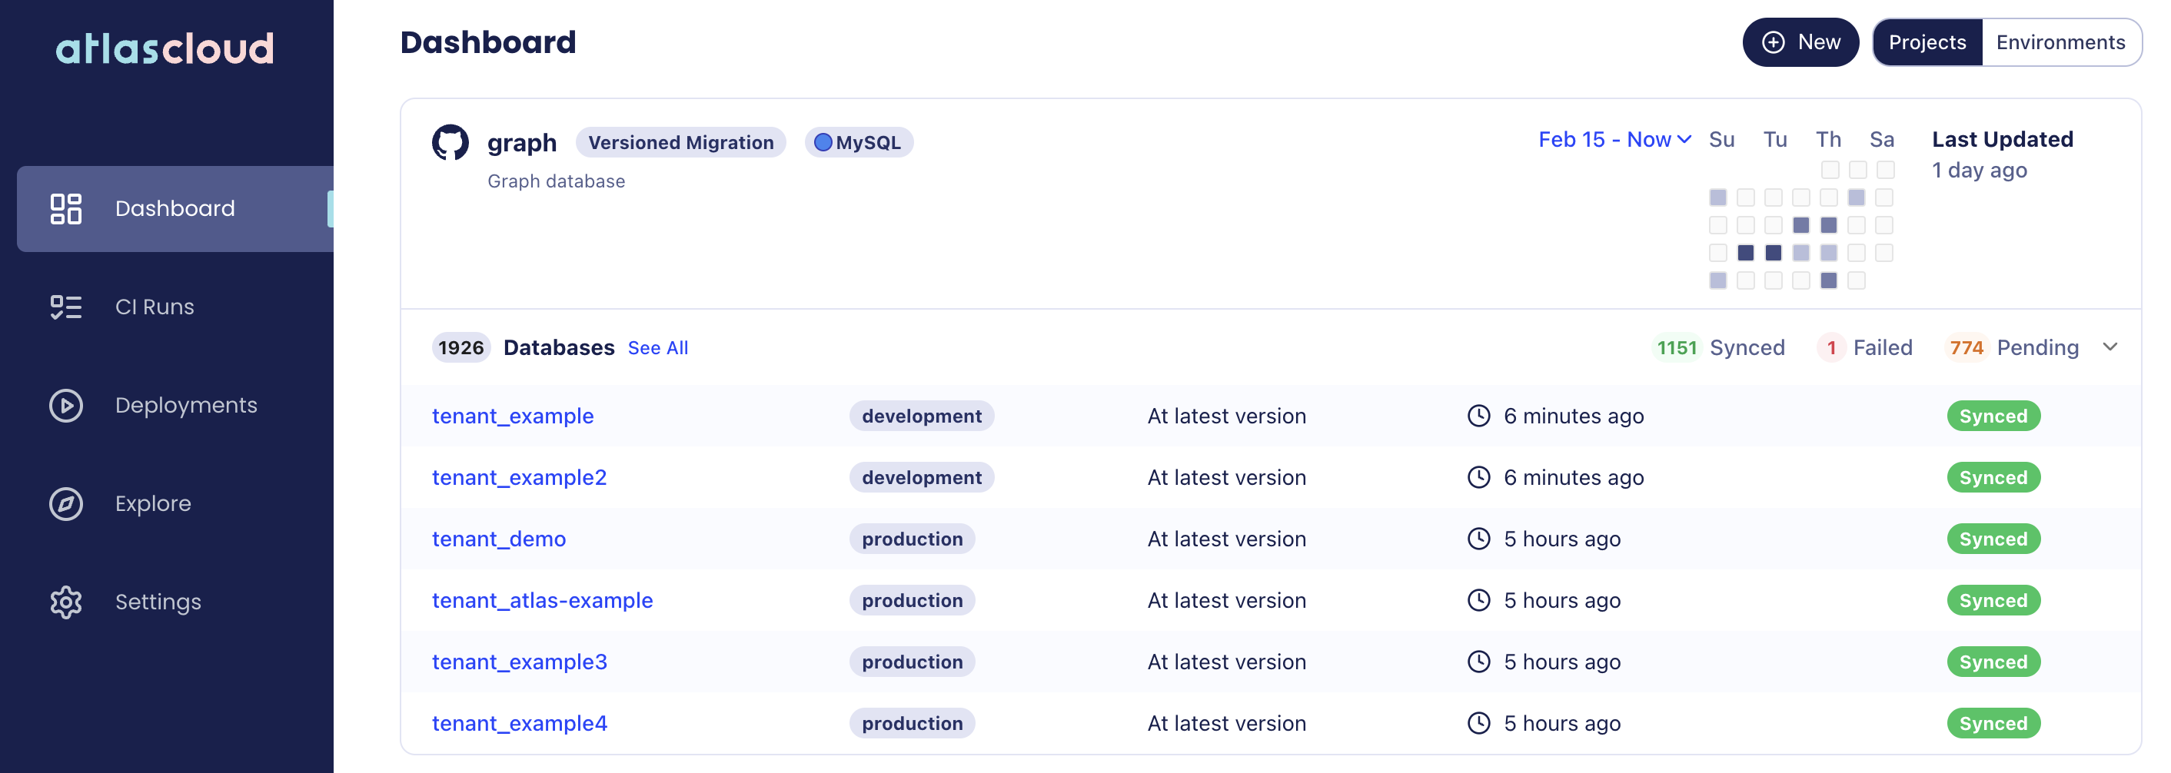Toggle the Versioned Migration badge

pyautogui.click(x=681, y=142)
